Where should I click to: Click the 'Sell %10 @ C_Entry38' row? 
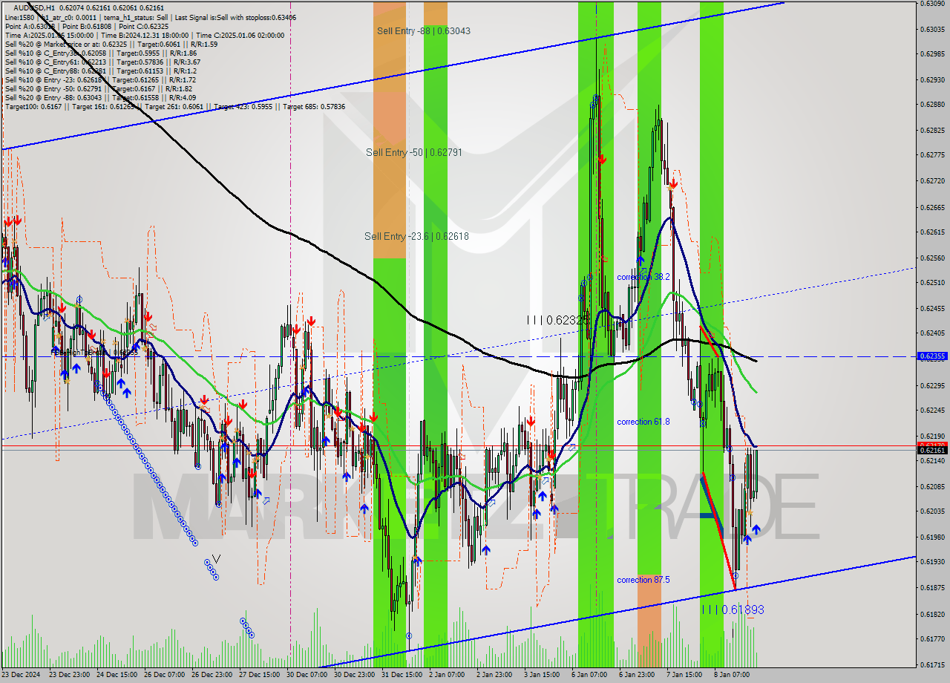point(101,53)
